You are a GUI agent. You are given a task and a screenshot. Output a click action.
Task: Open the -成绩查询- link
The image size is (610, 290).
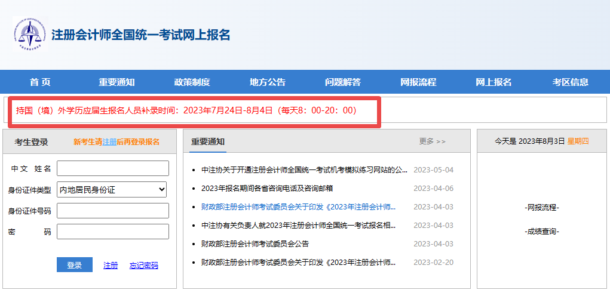click(542, 232)
